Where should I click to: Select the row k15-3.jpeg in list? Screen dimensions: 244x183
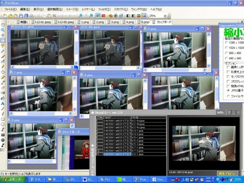click(x=131, y=144)
